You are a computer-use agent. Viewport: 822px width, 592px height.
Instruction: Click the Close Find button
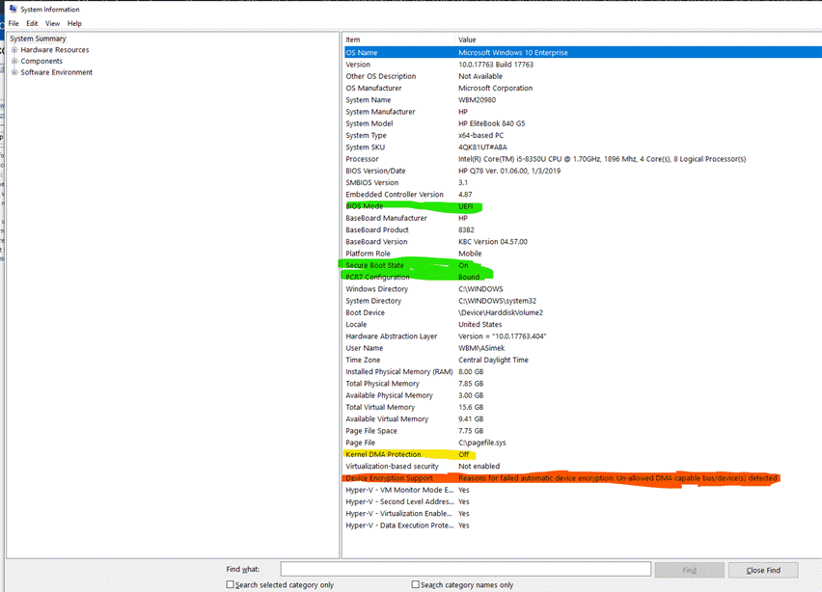(762, 569)
